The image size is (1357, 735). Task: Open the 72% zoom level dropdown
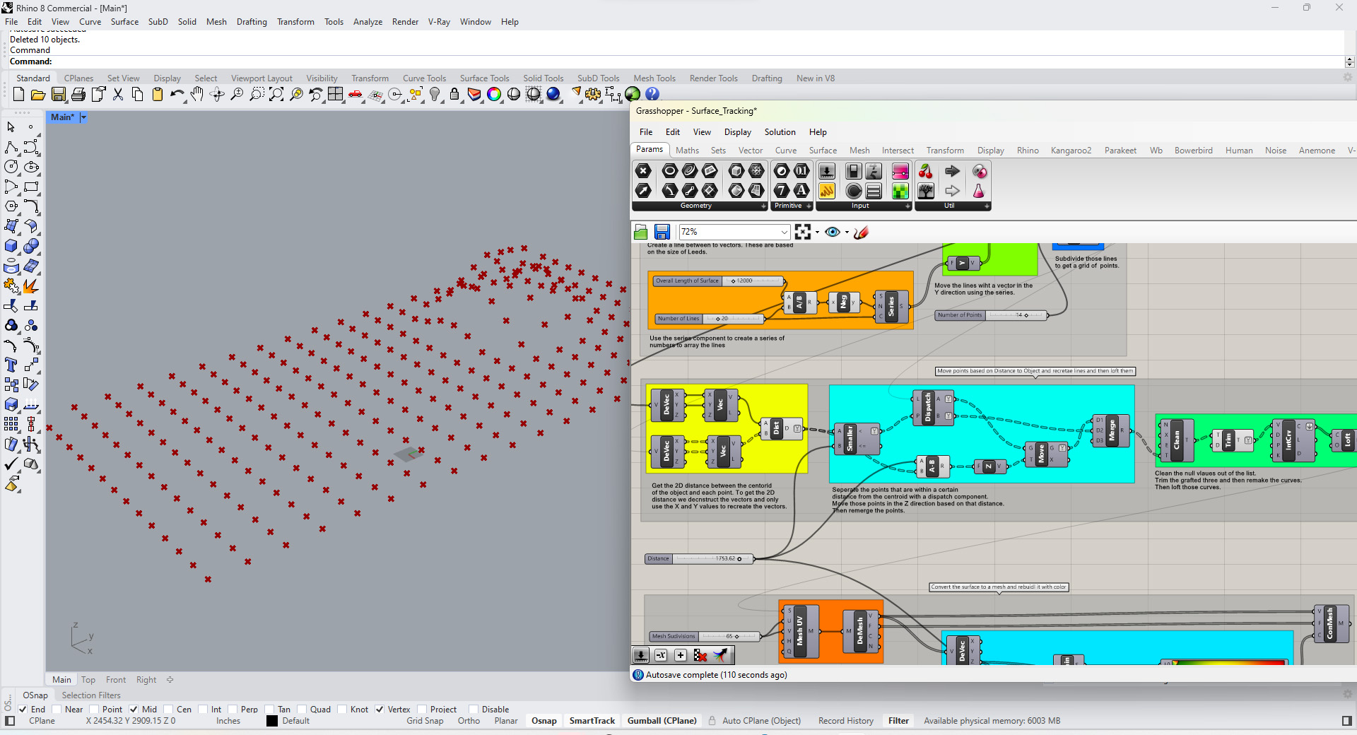click(785, 232)
